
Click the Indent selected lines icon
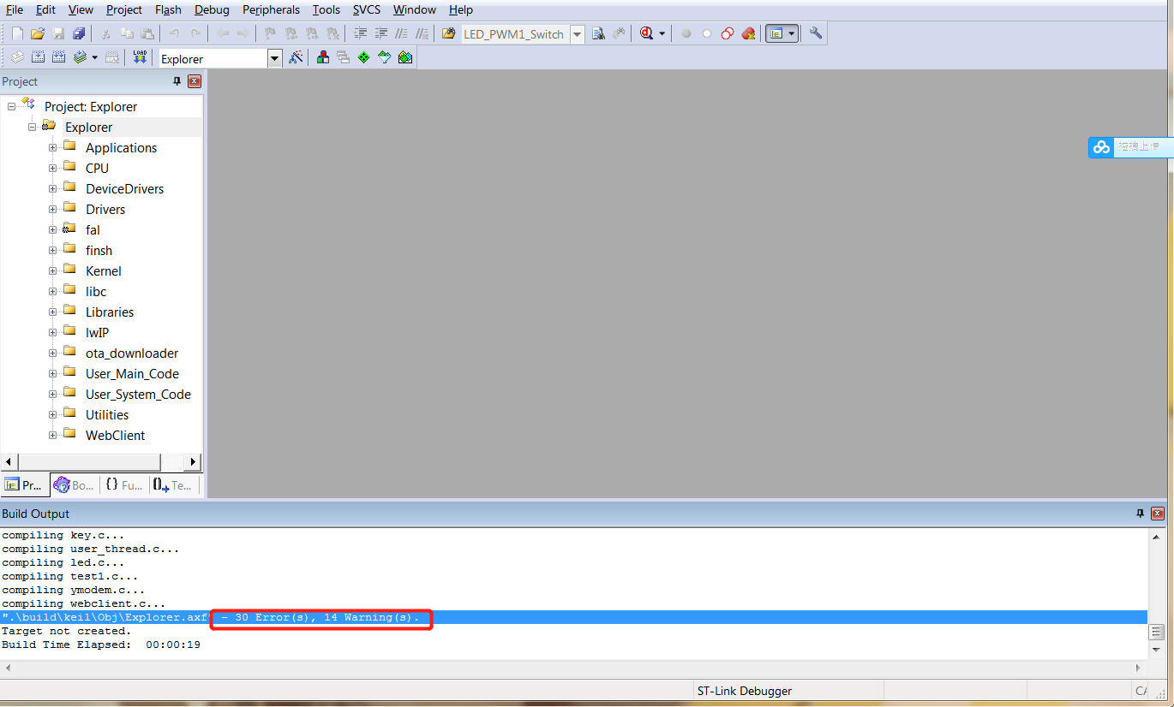coord(360,33)
